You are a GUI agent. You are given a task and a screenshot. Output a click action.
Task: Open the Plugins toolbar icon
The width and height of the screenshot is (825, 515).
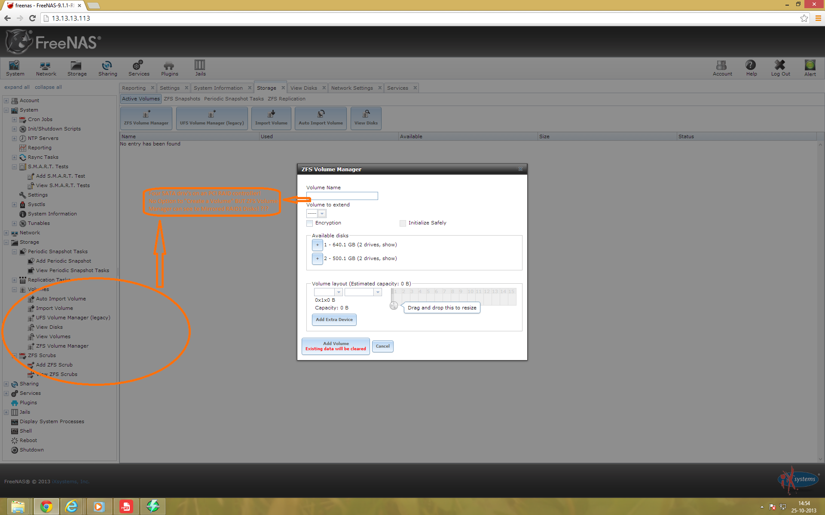[169, 68]
